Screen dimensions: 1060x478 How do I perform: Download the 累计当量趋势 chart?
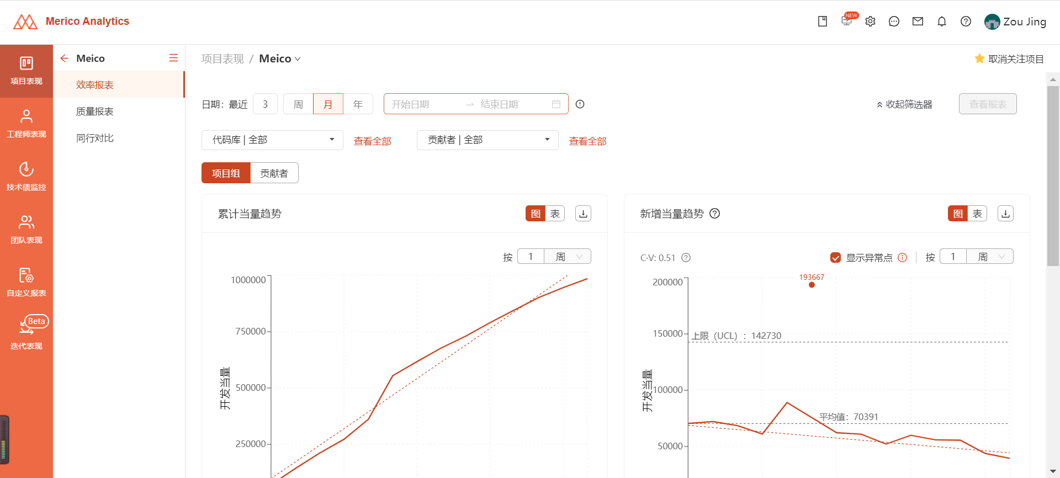tap(583, 214)
